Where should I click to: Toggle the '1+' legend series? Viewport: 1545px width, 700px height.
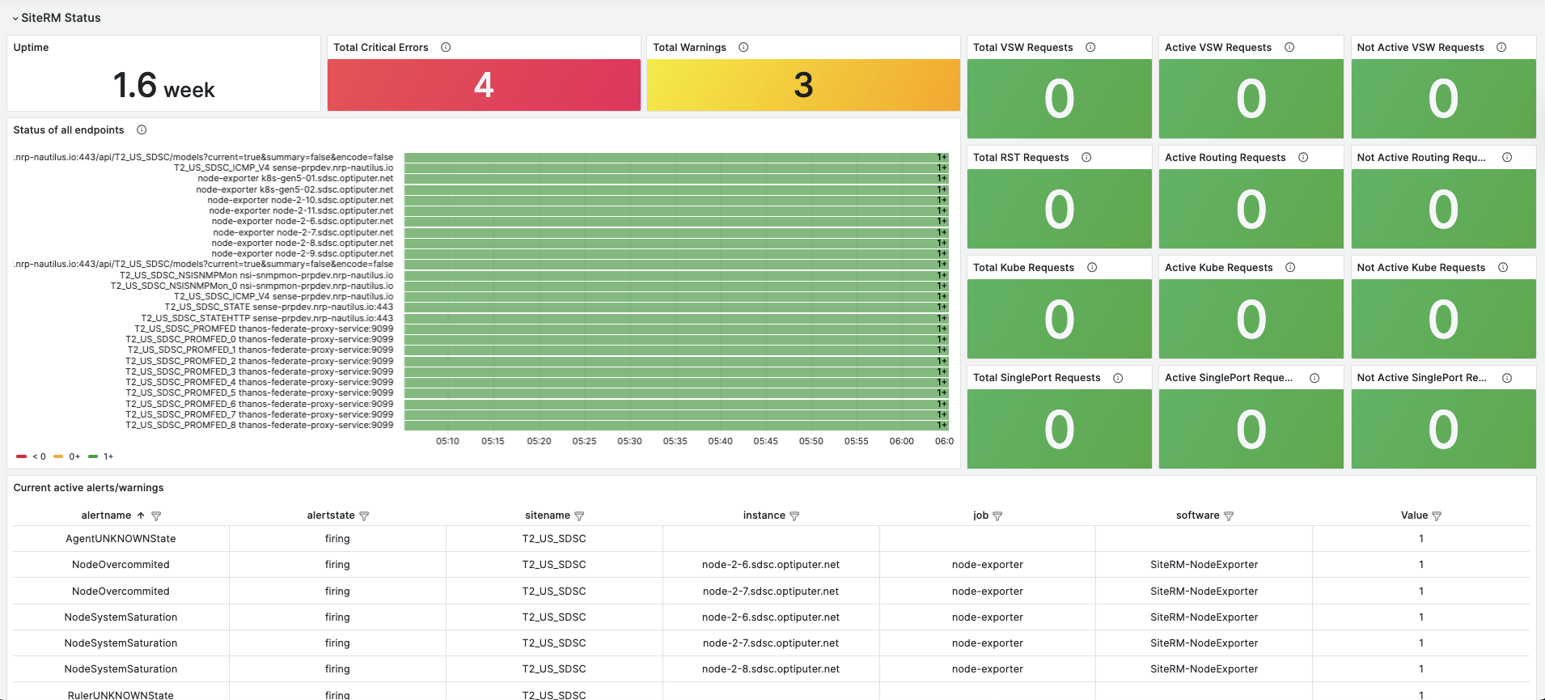101,456
